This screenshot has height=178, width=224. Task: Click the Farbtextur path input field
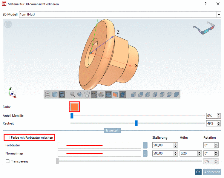99,145
